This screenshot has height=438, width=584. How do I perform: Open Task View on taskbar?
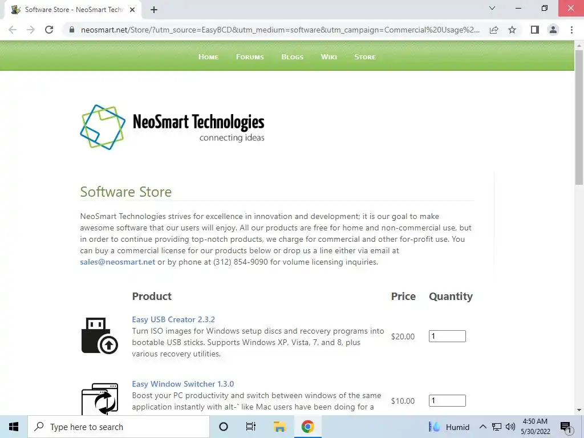(251, 427)
